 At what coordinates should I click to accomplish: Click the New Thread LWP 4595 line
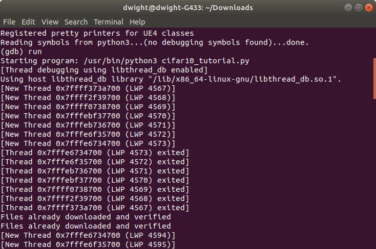88,244
